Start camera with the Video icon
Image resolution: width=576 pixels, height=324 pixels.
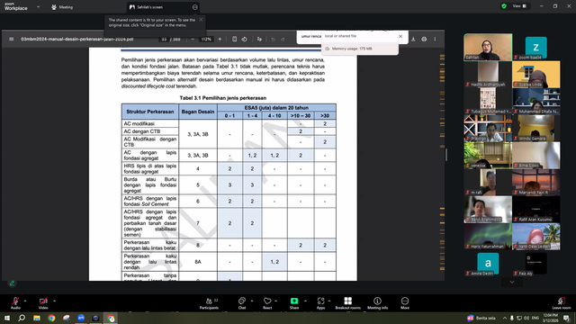coord(43,301)
